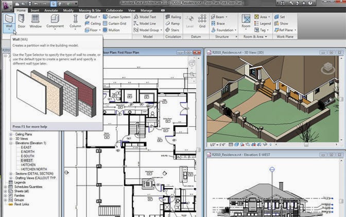Collapse the Elevations (Elevation 1) node
346x217 pixels.
11,143
